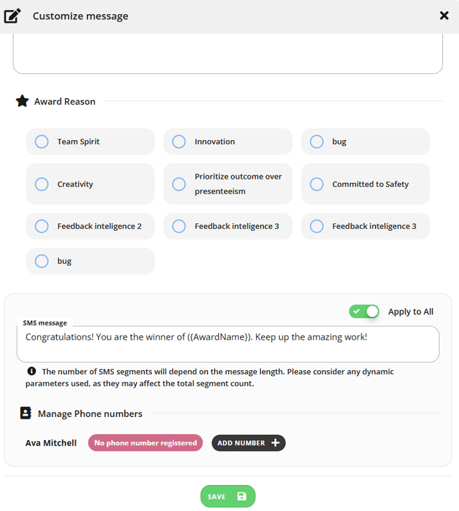
Task: Click the SMS segments info icon
Action: point(31,371)
